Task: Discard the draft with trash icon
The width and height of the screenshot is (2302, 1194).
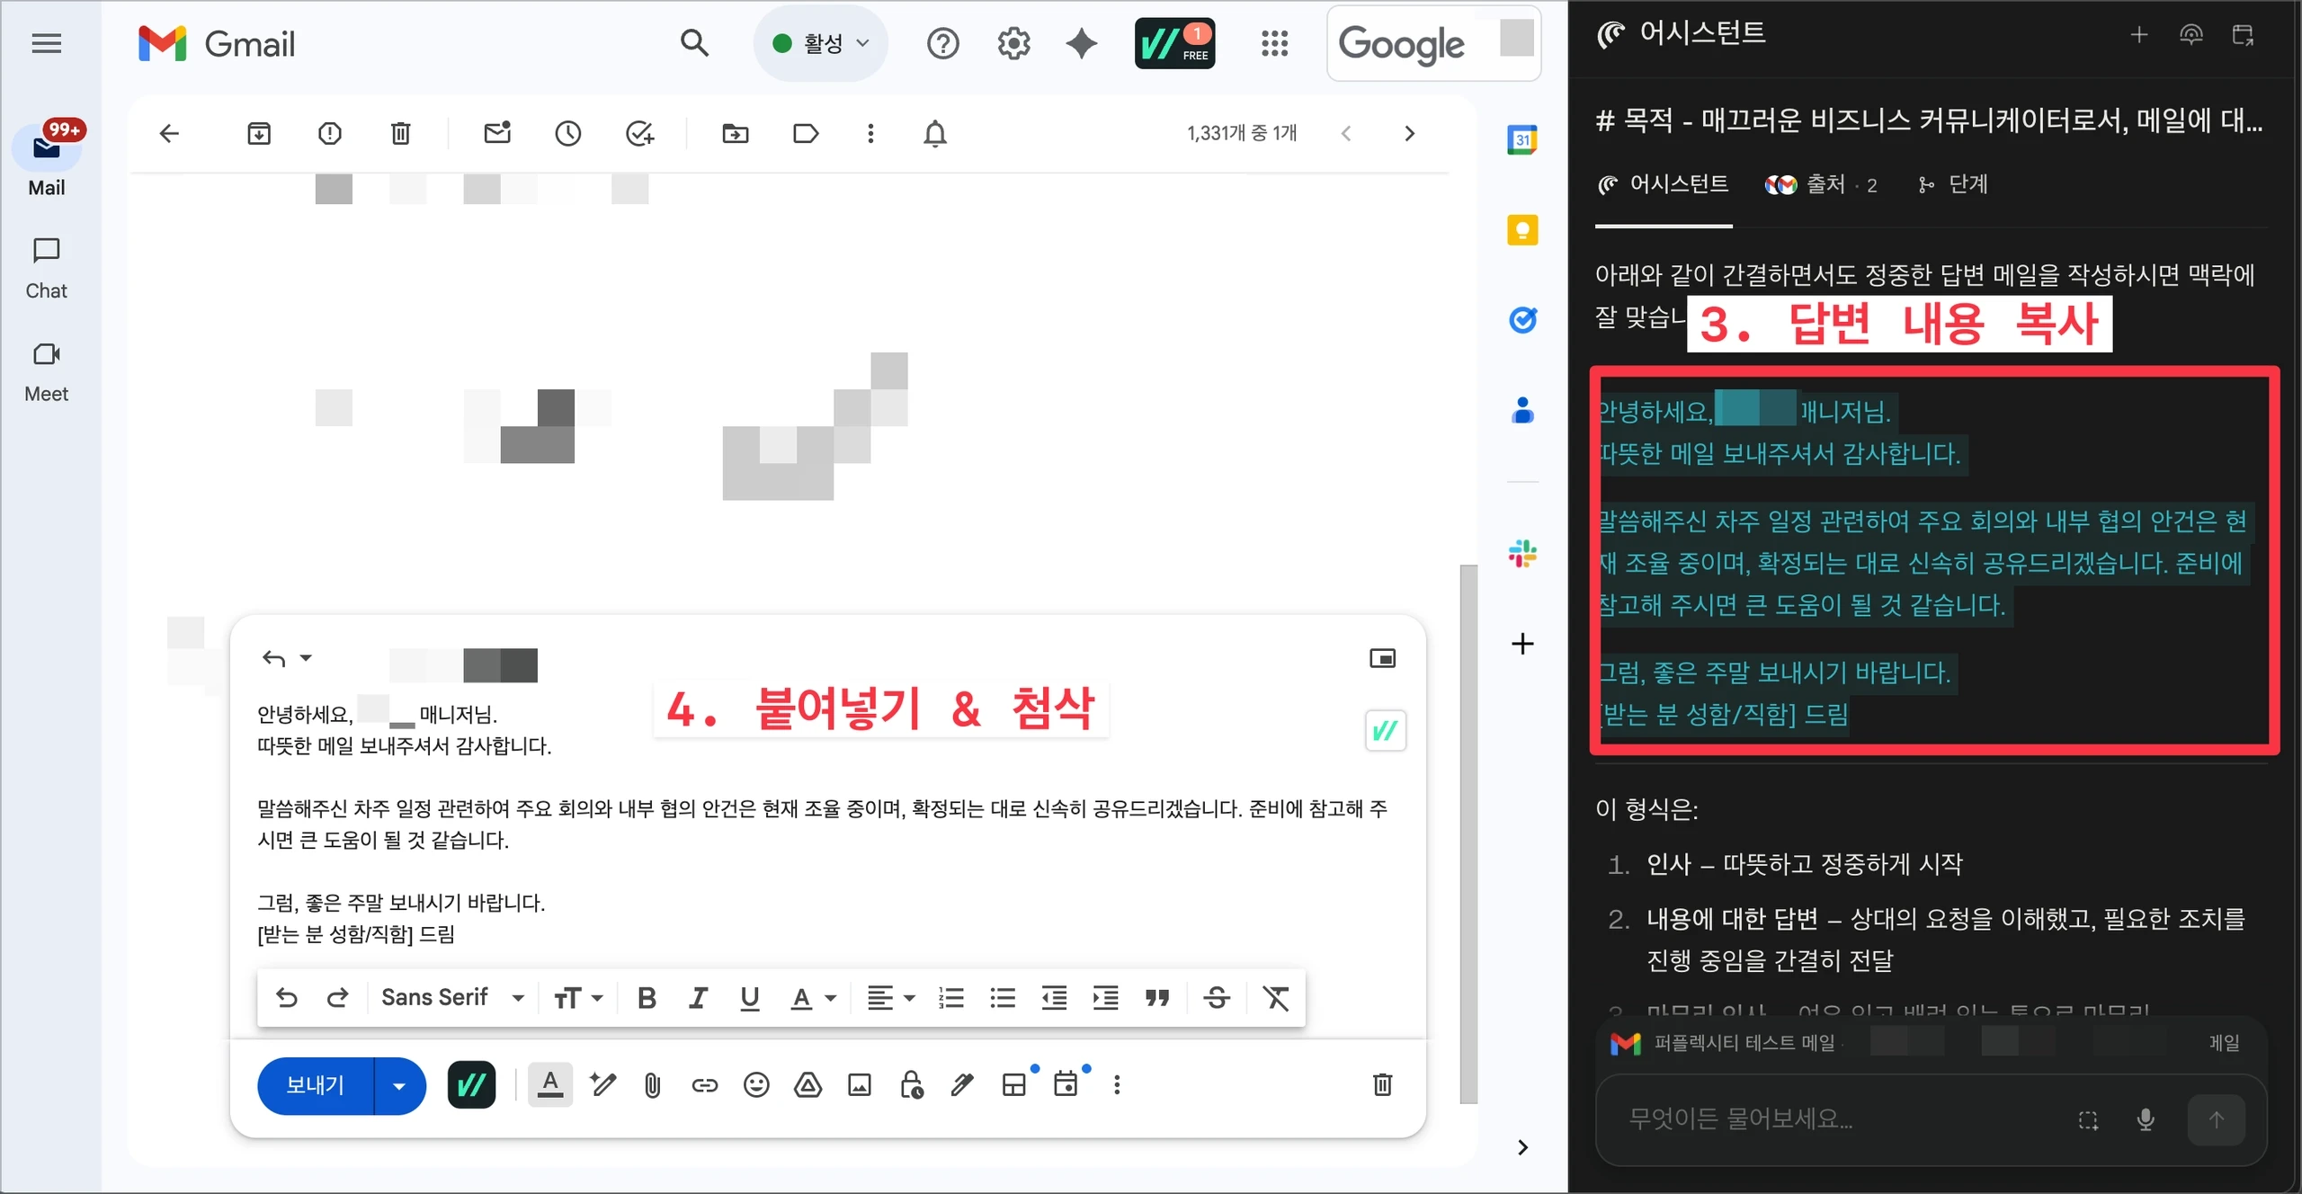Action: tap(1382, 1085)
